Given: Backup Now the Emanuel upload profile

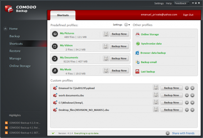Looking at the screenshot, I should pyautogui.click(x=172, y=88).
